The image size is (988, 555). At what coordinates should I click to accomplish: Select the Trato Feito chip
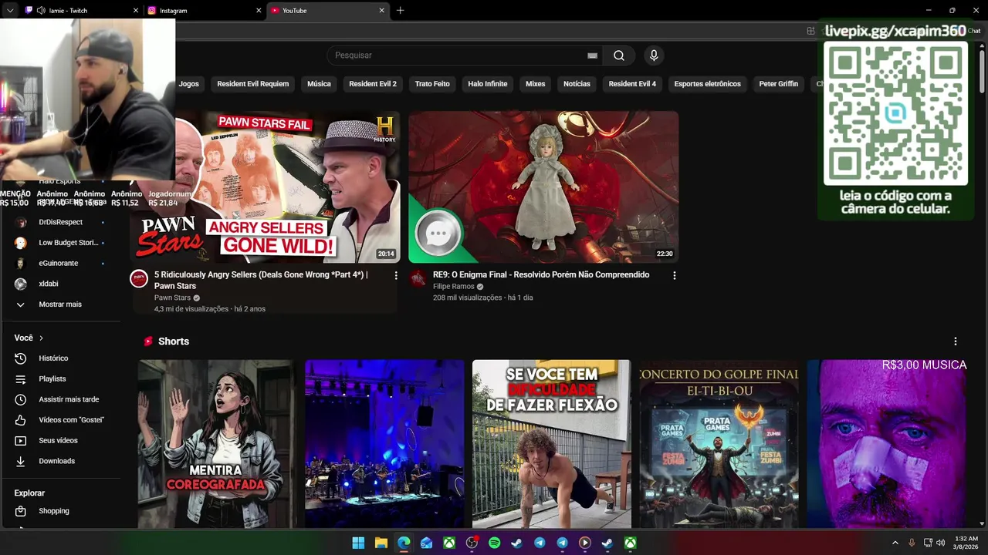[x=432, y=84]
